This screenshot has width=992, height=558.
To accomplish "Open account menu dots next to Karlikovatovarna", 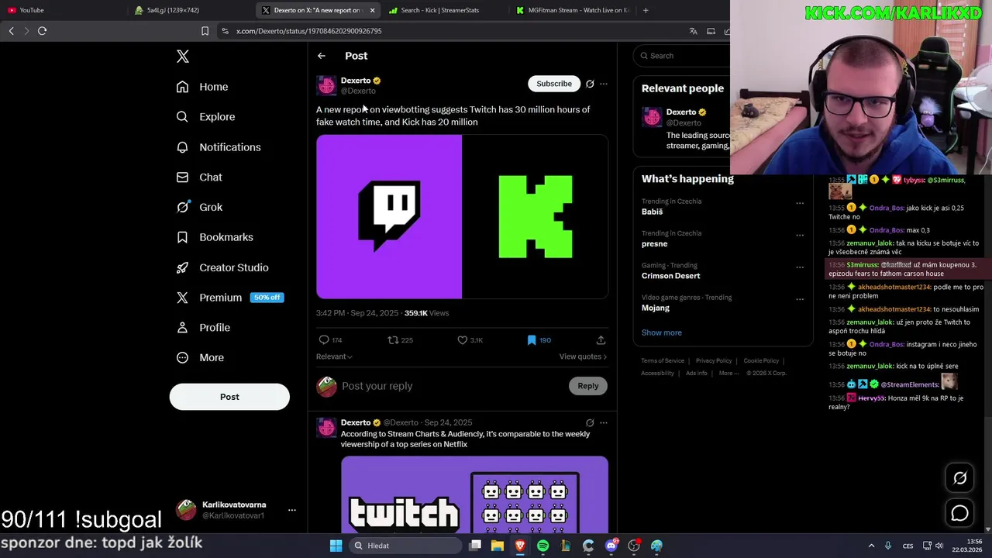I will pos(292,510).
